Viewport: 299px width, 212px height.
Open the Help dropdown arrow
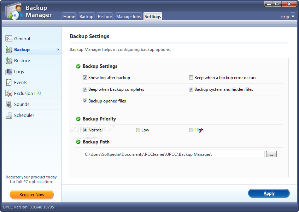pos(293,17)
